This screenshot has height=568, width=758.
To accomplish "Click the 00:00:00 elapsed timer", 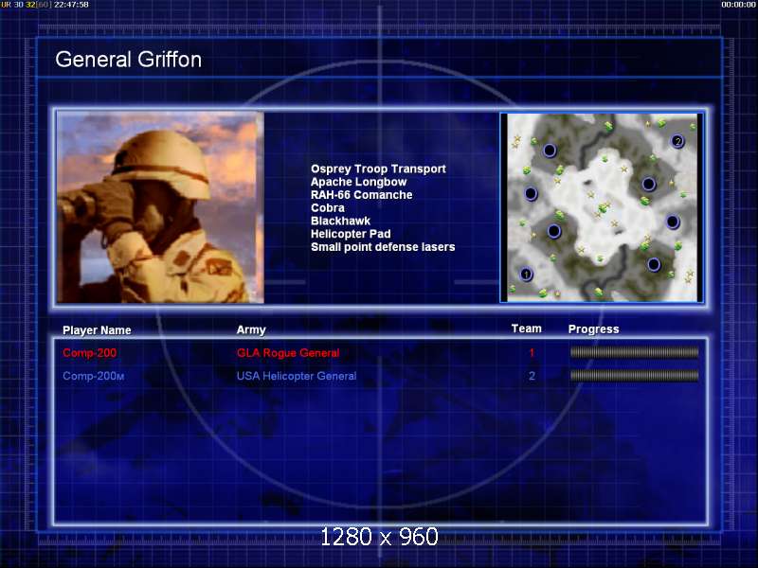I will 739,5.
